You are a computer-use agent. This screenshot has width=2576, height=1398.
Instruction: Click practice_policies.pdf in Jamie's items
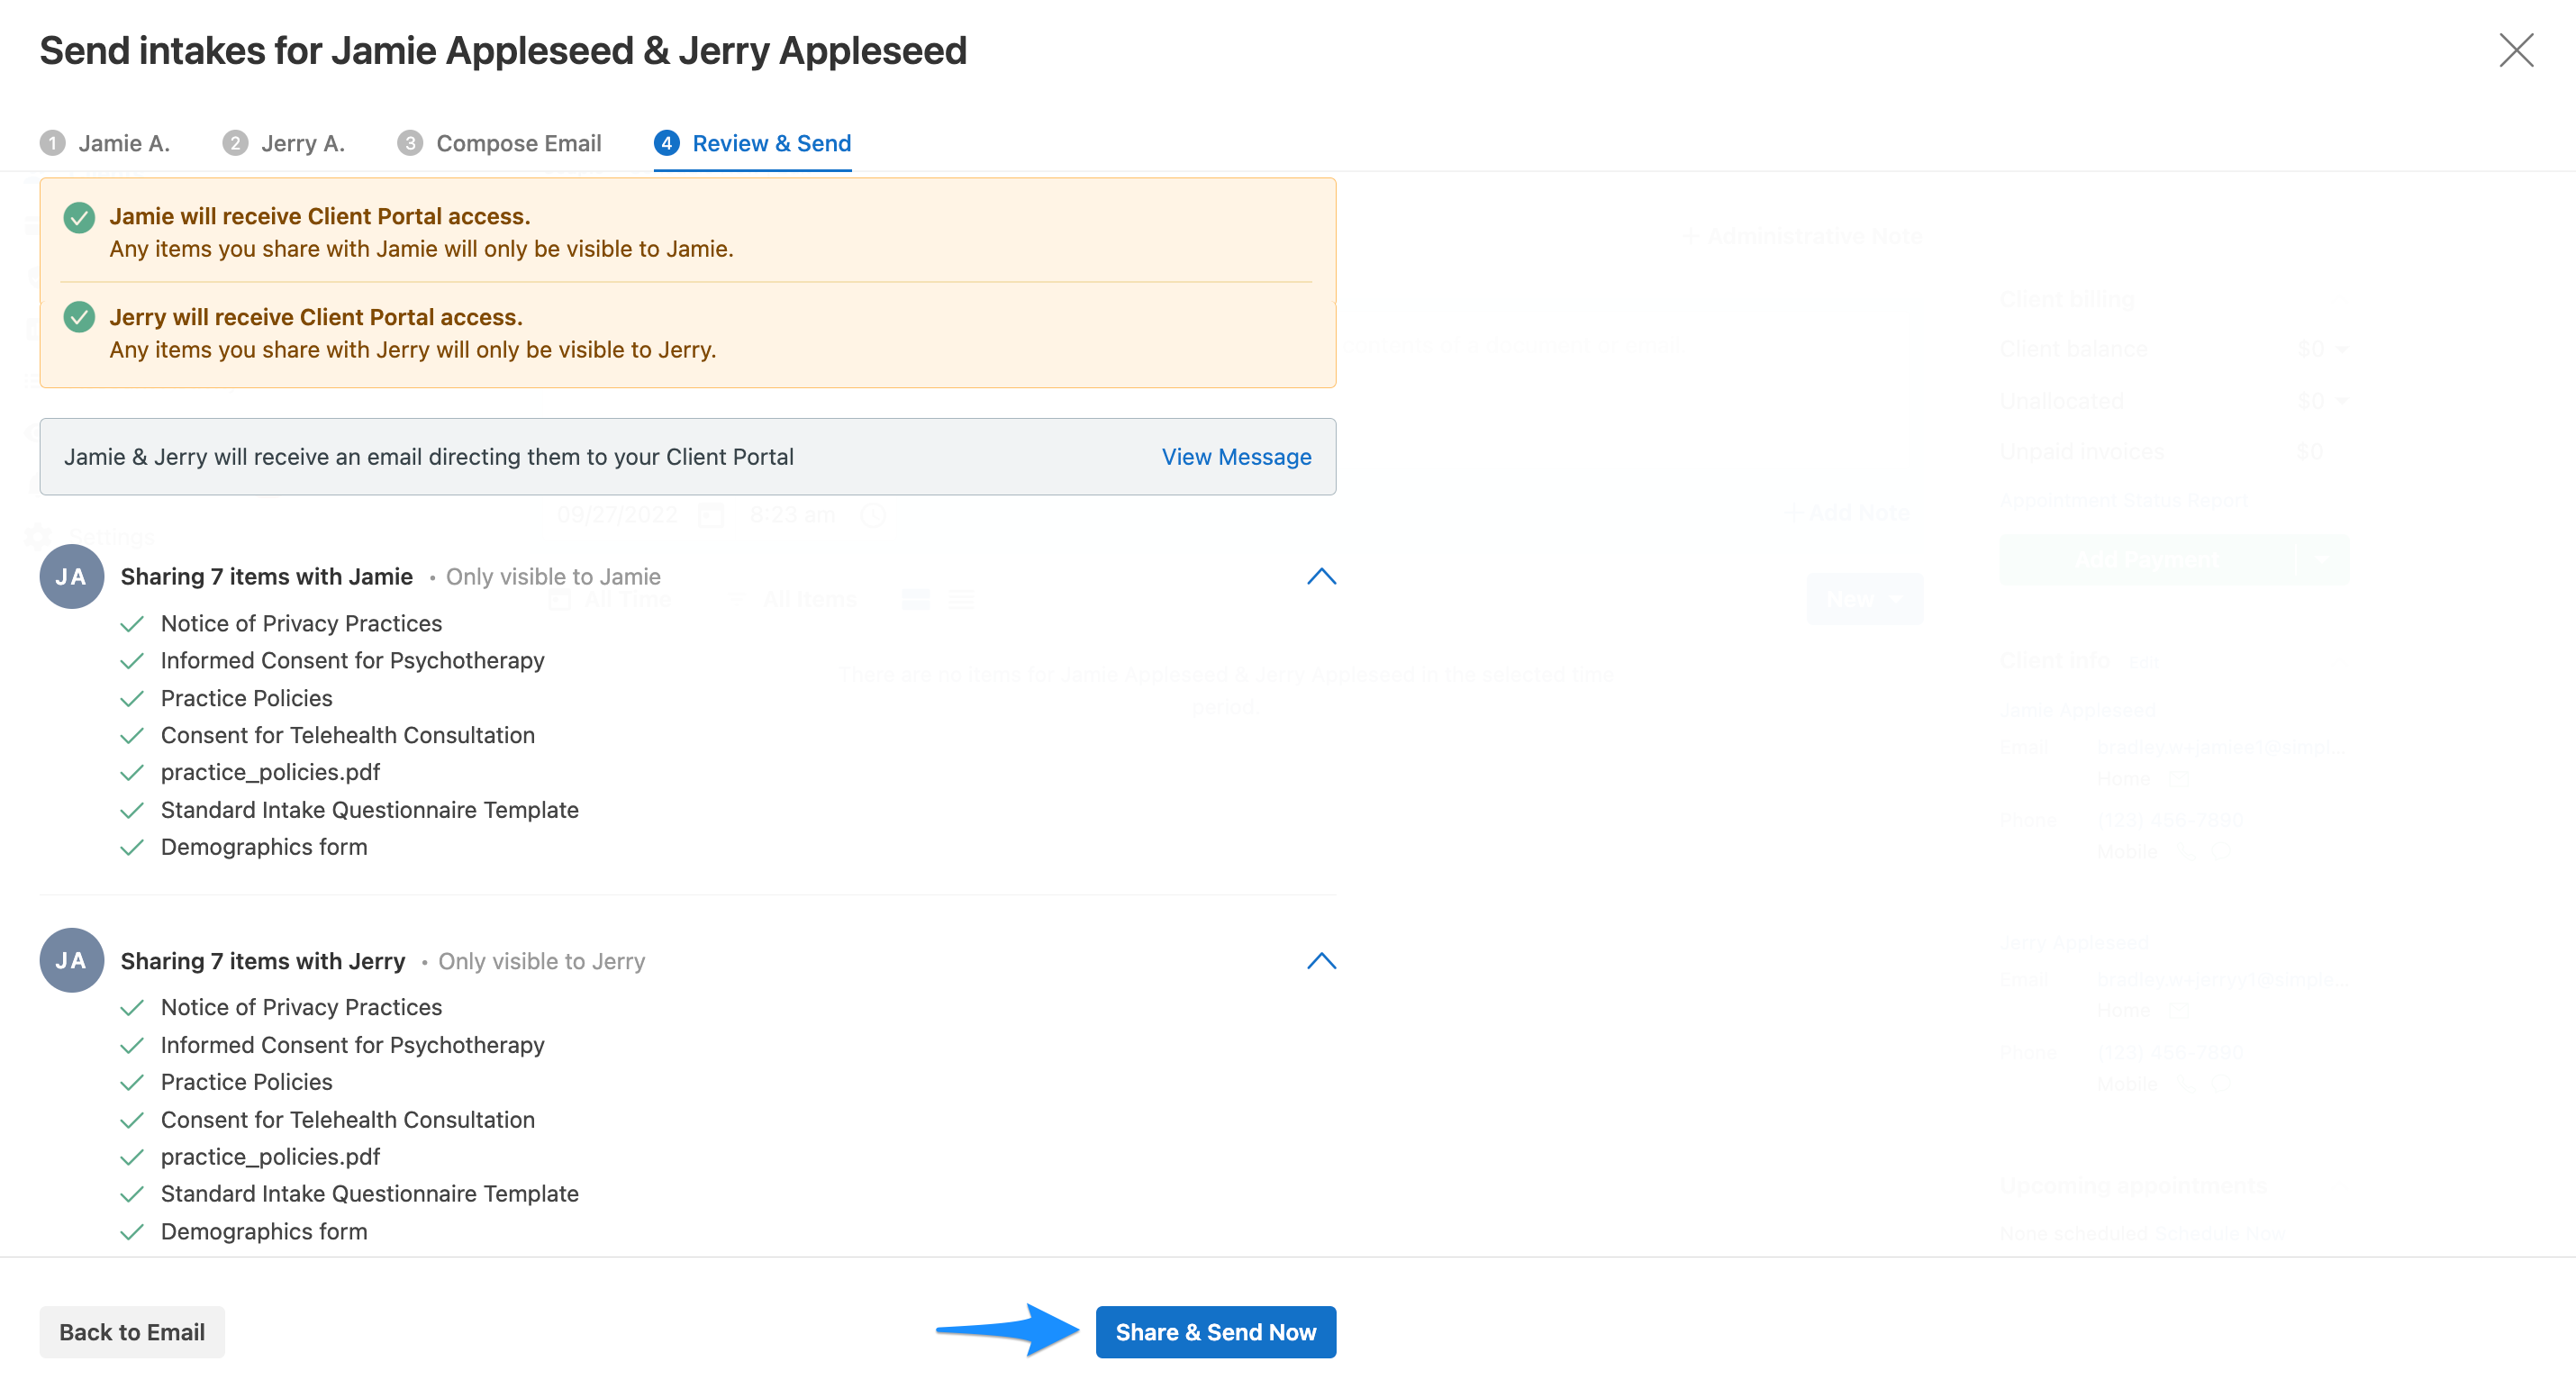point(270,773)
